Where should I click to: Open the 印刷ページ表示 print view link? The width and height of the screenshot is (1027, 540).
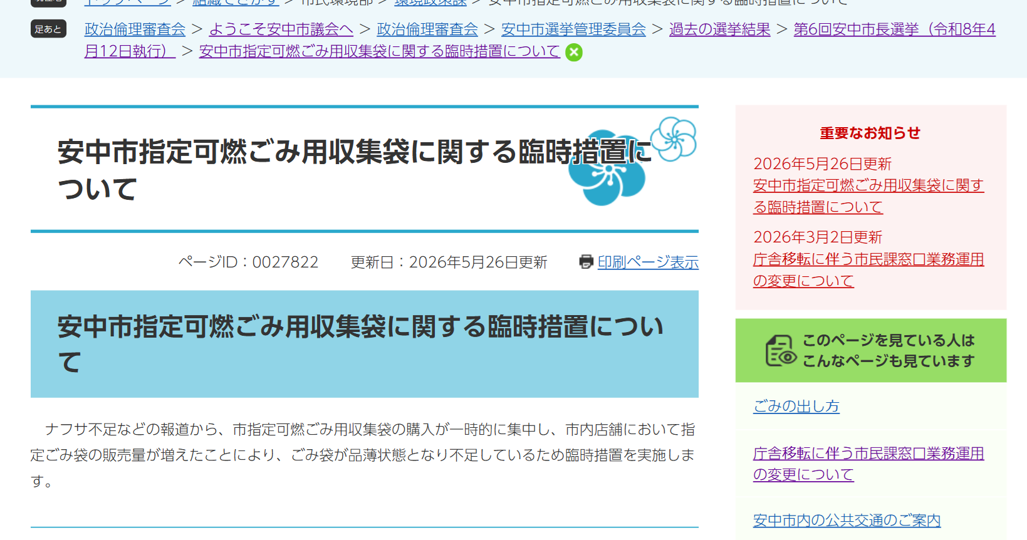click(x=648, y=262)
